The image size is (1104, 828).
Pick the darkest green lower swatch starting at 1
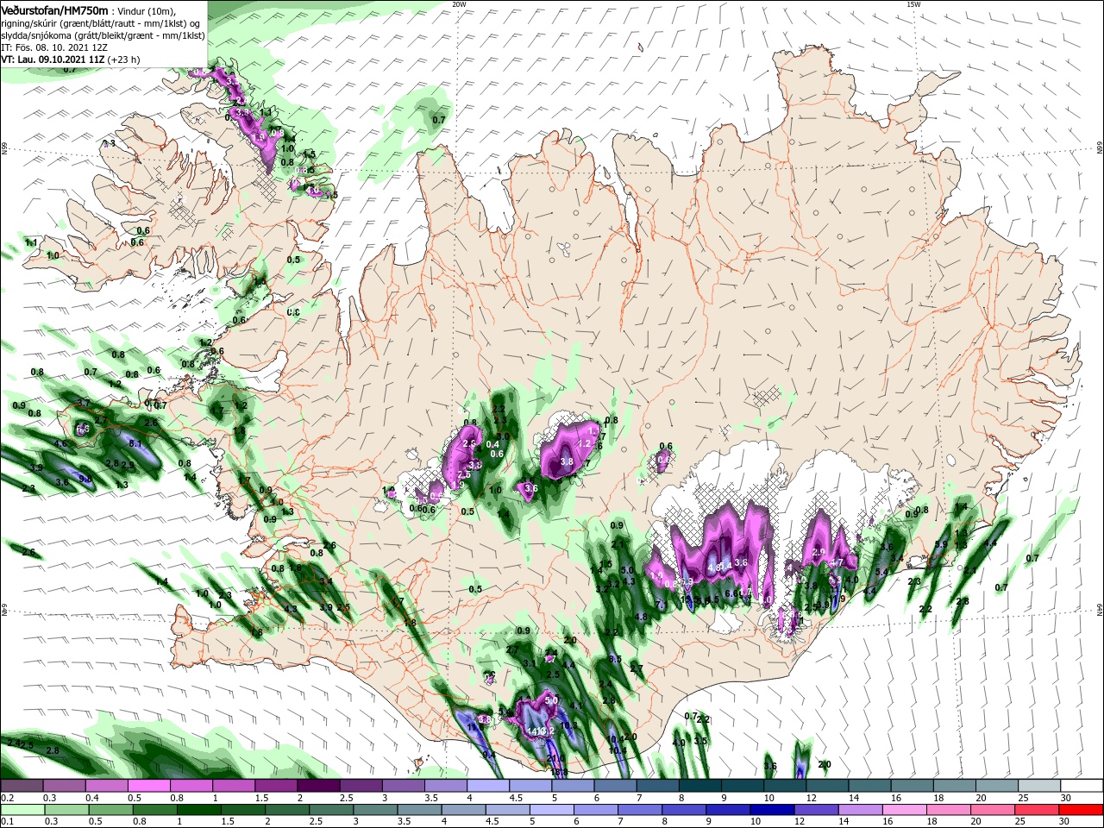200,811
